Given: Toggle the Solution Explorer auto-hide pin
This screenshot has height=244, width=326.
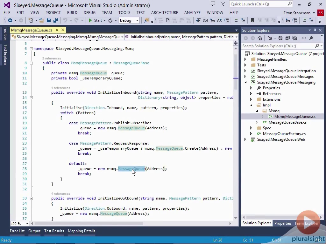Looking at the screenshot, I should point(315,30).
